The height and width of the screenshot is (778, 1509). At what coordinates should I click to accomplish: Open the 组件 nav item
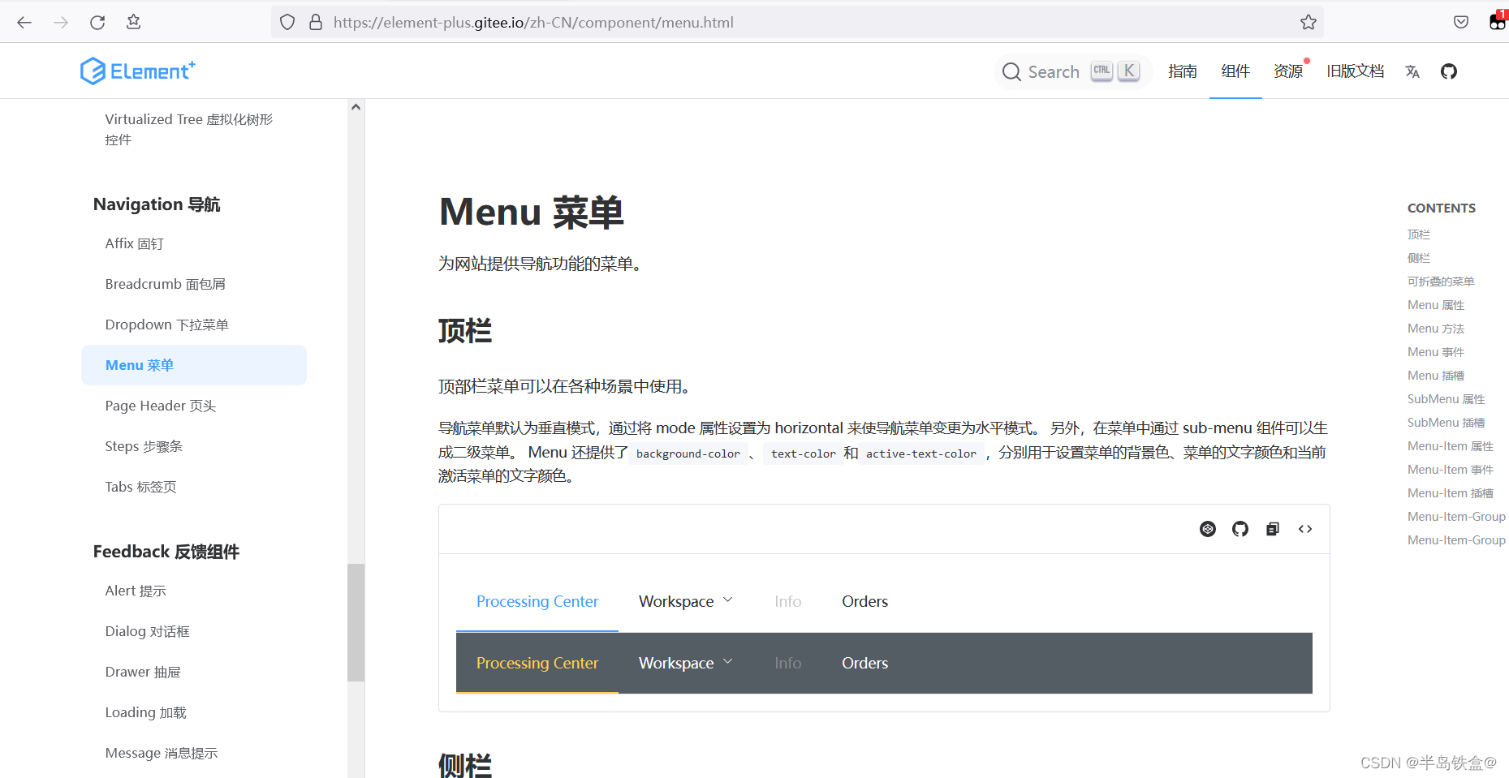(1235, 71)
